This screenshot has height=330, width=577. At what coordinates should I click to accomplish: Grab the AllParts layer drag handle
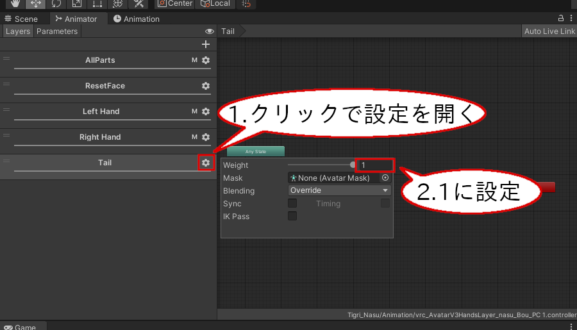pos(6,58)
